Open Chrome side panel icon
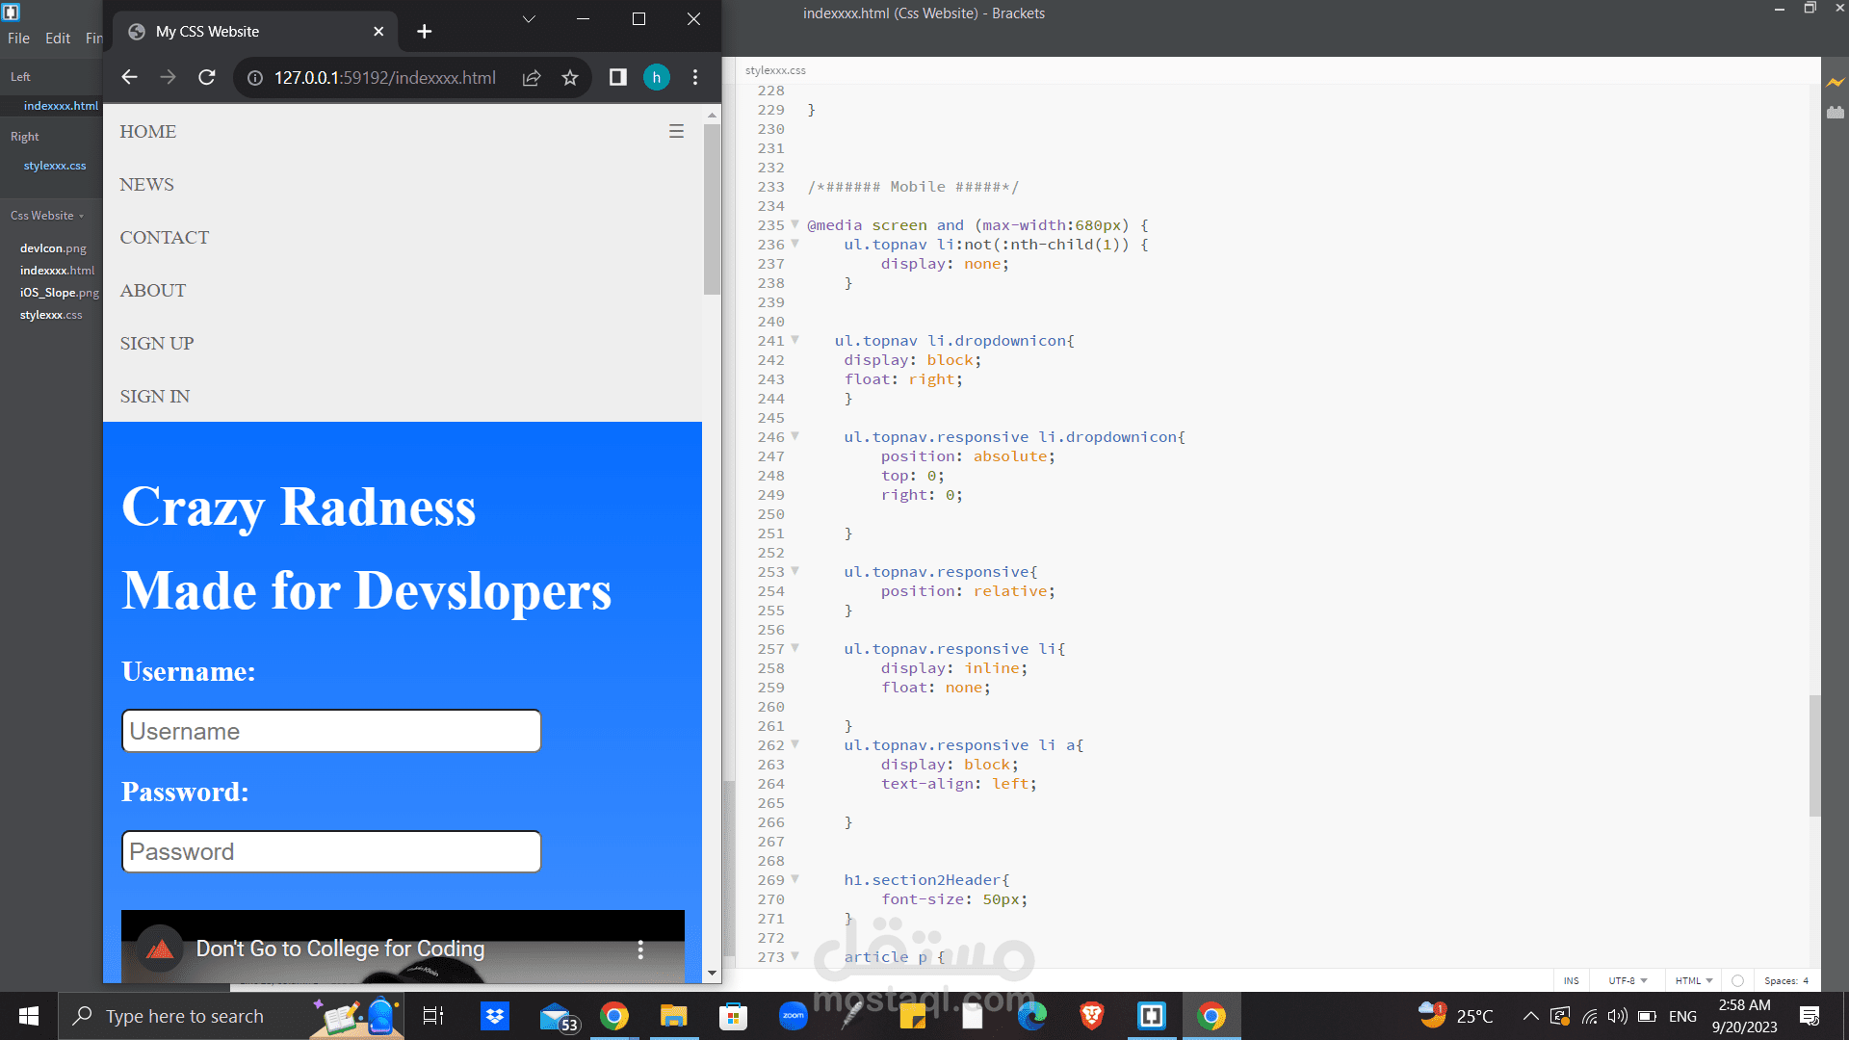1849x1040 pixels. [x=618, y=77]
